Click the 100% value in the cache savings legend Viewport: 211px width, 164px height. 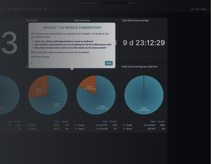tap(162, 125)
